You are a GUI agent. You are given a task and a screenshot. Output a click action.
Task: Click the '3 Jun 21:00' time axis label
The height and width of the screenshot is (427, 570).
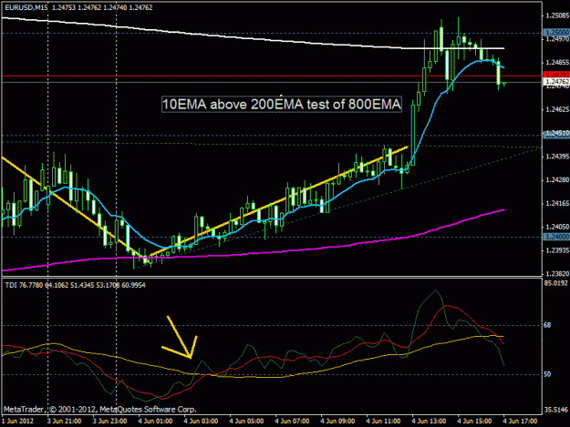pyautogui.click(x=64, y=422)
